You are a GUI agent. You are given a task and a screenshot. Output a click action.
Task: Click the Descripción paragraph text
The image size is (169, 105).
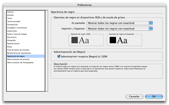(x=100, y=69)
